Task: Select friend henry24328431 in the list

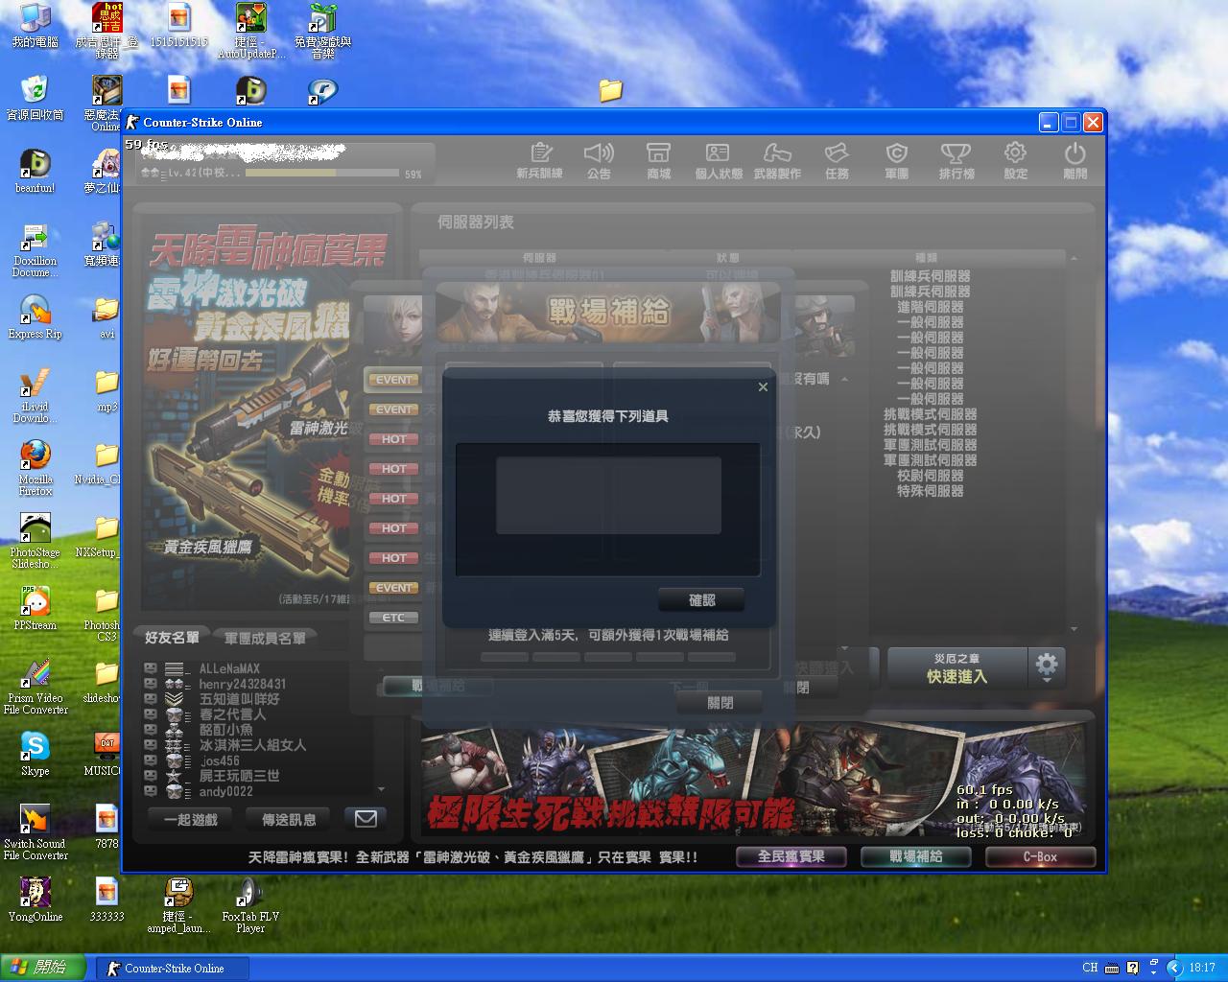Action: coord(242,684)
